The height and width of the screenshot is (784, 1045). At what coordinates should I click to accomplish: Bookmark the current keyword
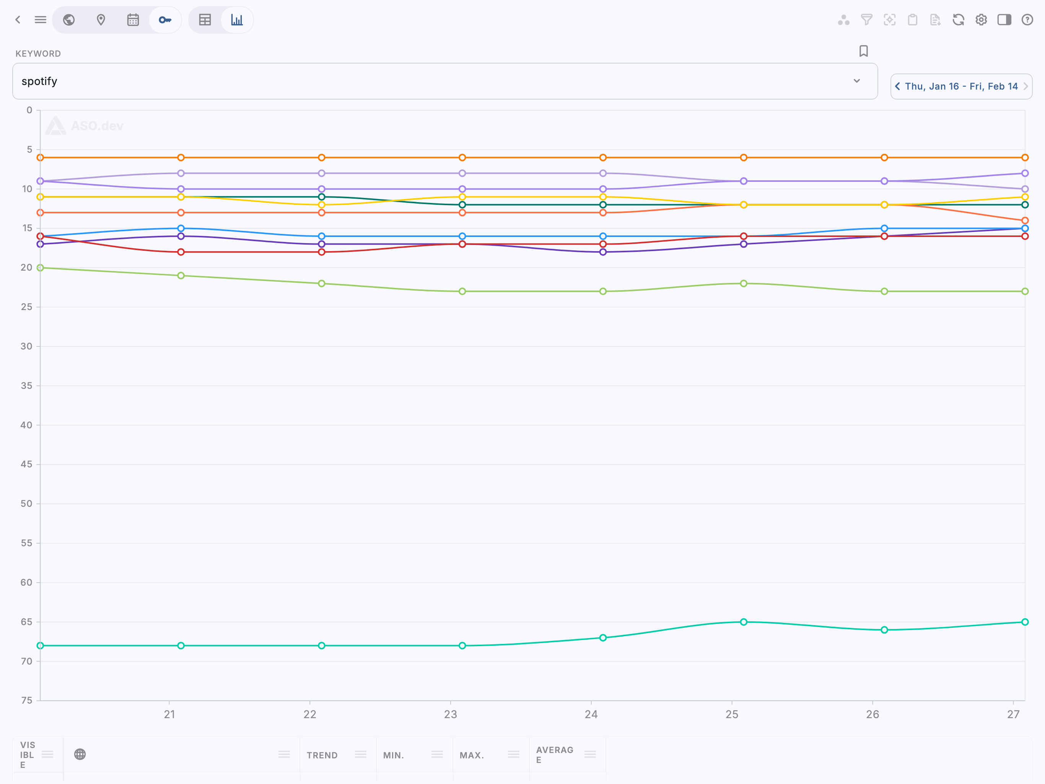(x=864, y=51)
